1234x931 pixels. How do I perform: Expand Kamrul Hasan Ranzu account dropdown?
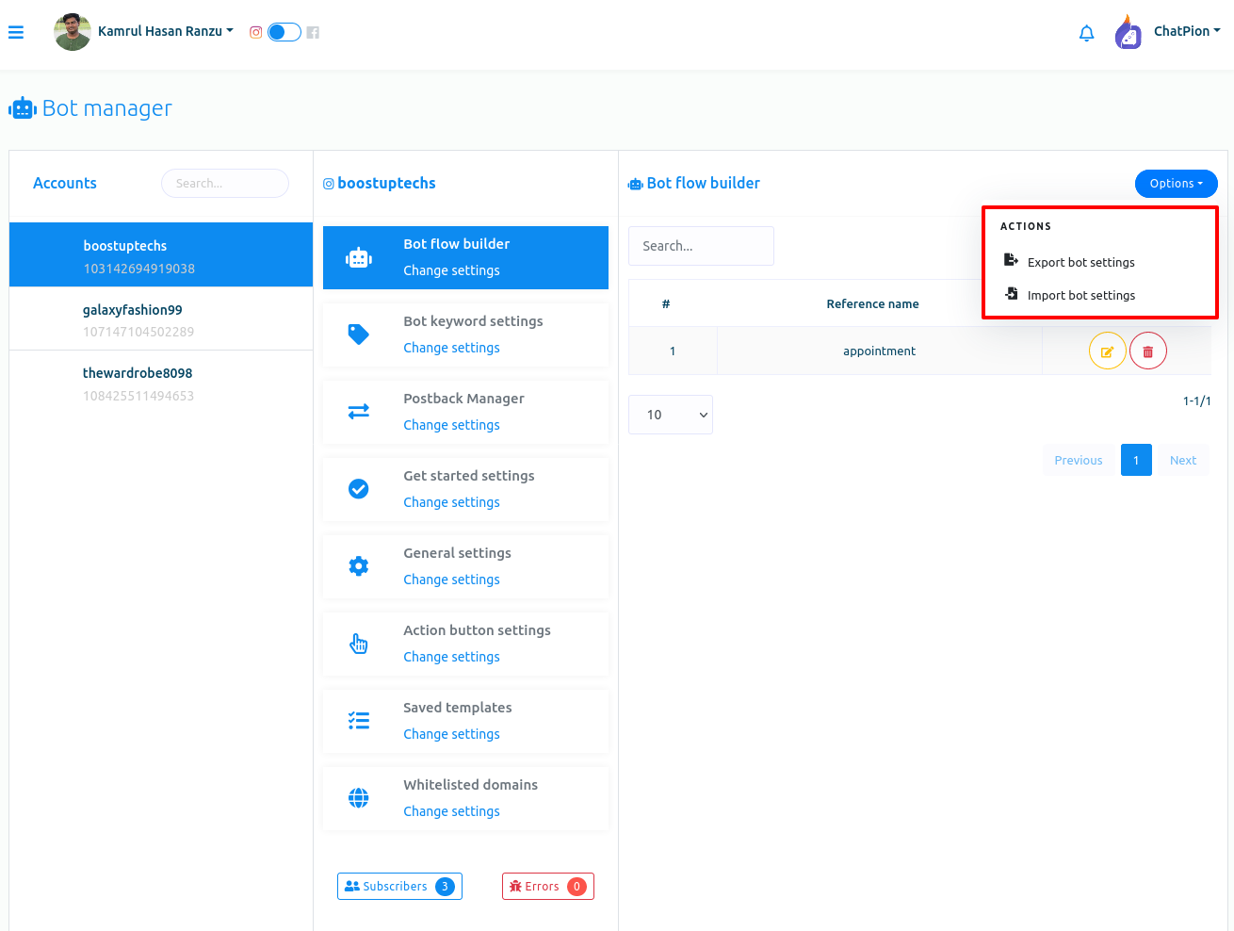coord(166,31)
